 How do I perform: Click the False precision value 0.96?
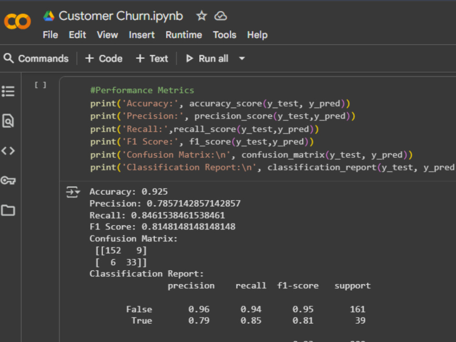click(x=199, y=309)
